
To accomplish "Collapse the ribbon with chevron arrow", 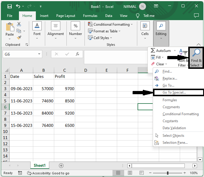I will [199, 45].
